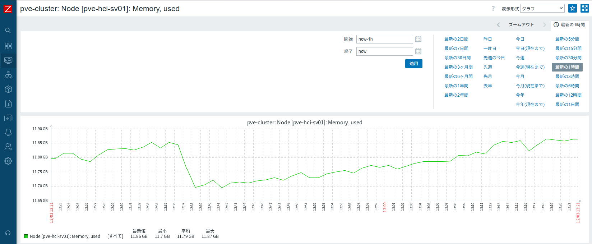This screenshot has height=244, width=592.
Task: Click the green legend color swatch
Action: [26, 236]
